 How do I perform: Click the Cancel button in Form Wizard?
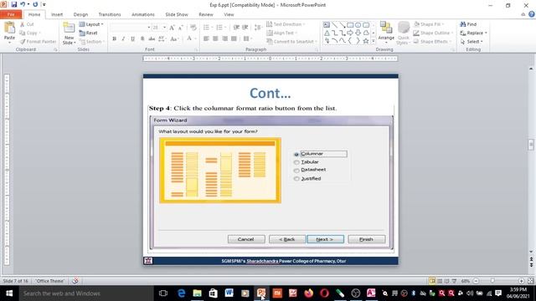click(x=246, y=239)
